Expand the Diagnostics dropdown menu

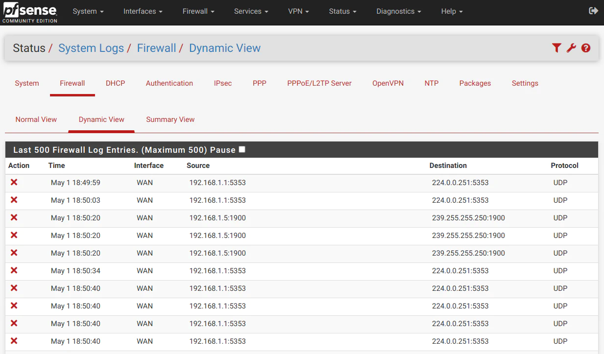click(x=399, y=11)
